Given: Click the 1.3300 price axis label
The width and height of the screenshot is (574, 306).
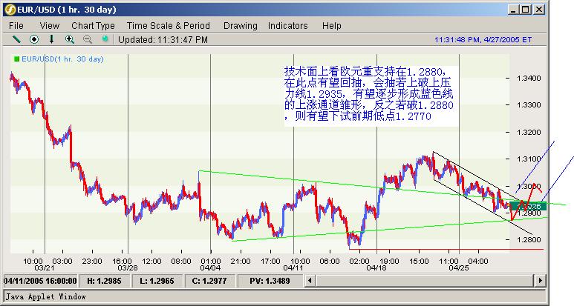Looking at the screenshot, I should [x=529, y=104].
